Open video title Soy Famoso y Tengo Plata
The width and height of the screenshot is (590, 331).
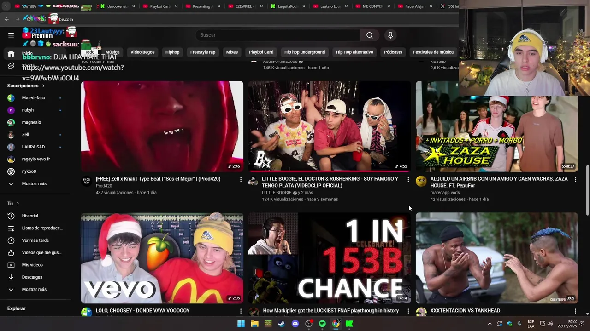330,182
